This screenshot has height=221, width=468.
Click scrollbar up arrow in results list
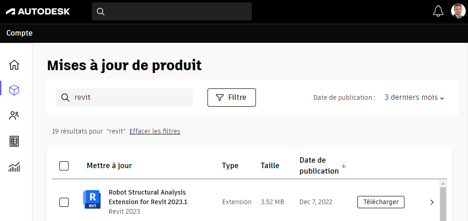pos(443,184)
